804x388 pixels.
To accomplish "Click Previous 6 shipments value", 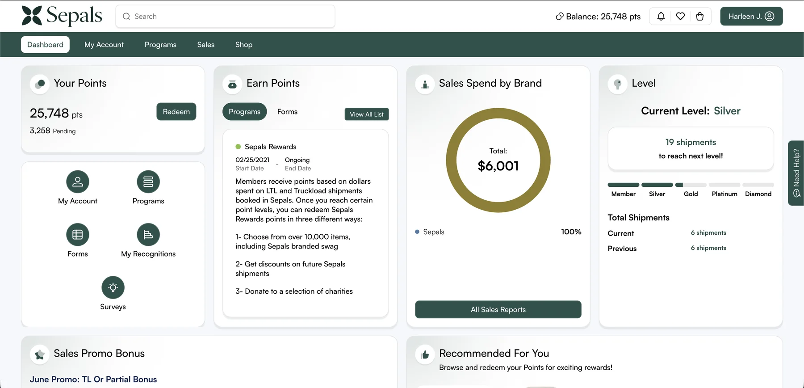I will (x=708, y=248).
